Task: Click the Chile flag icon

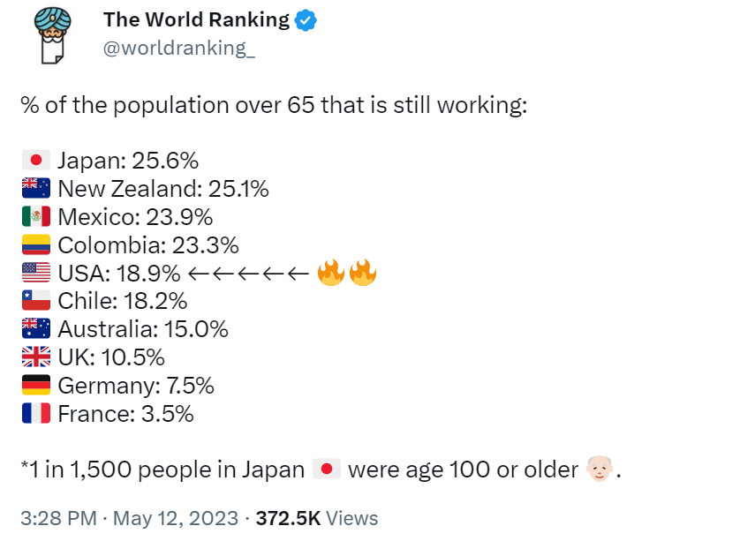Action: tap(36, 302)
